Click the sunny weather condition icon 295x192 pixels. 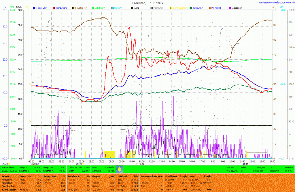[x=119, y=169]
